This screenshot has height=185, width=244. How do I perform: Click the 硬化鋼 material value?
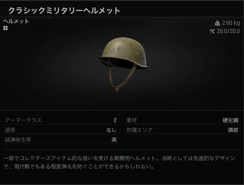coord(230,120)
